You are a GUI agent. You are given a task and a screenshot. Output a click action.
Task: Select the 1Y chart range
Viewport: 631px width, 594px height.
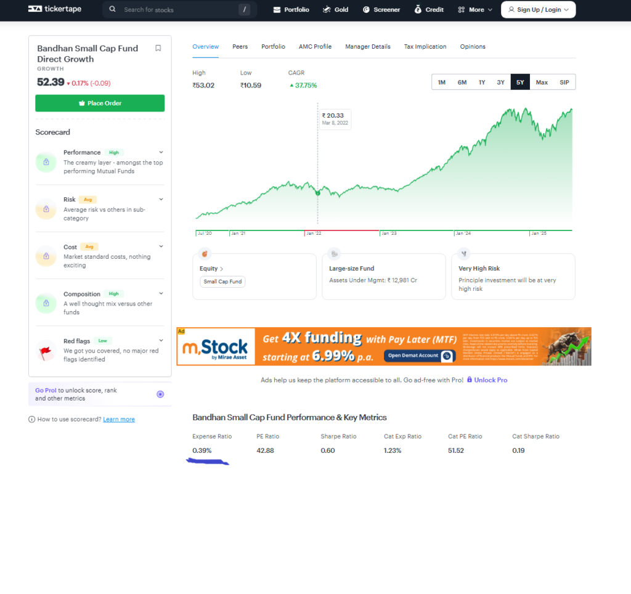[x=482, y=82]
